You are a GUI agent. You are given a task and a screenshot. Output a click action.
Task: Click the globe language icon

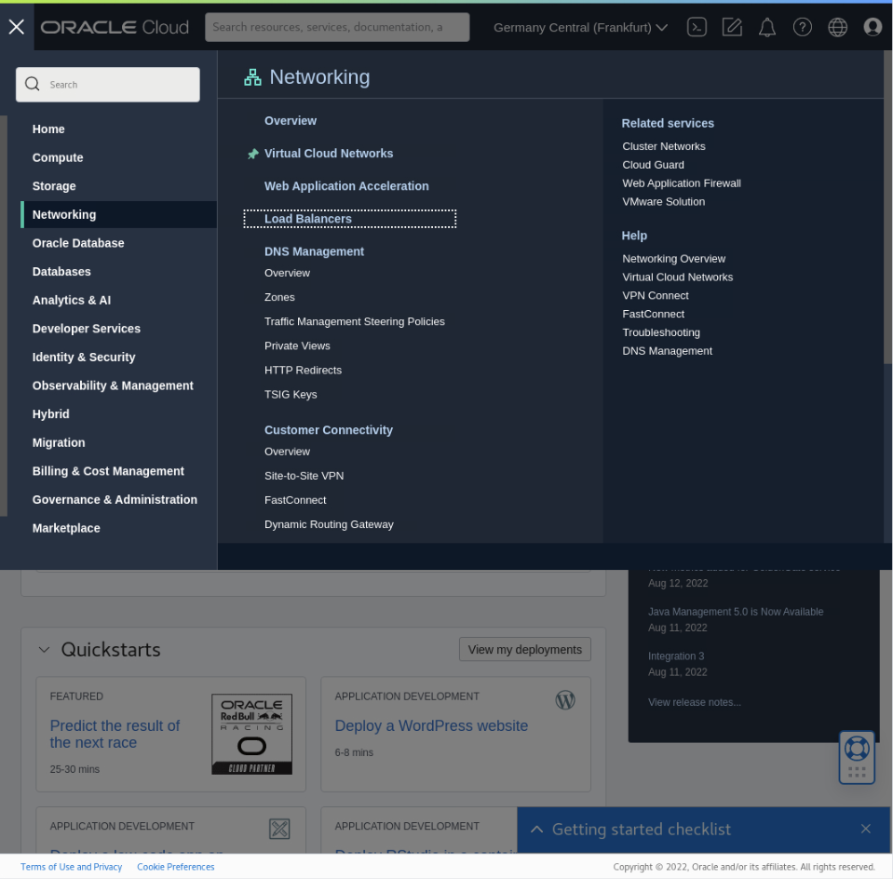click(837, 27)
